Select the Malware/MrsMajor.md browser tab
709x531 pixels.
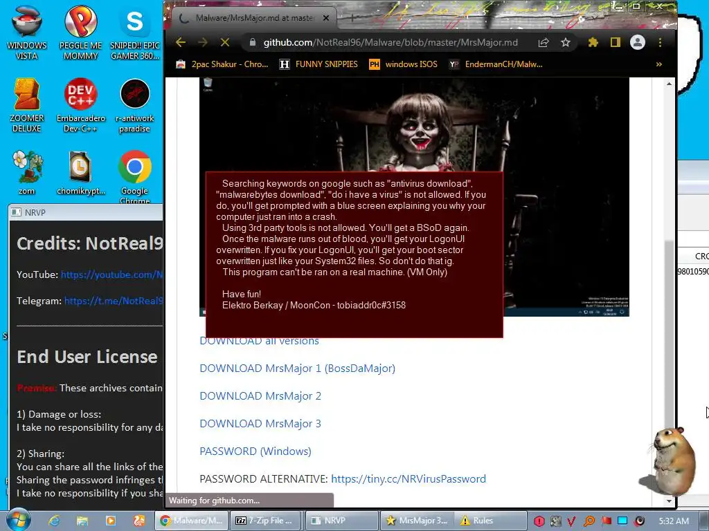pyautogui.click(x=254, y=18)
